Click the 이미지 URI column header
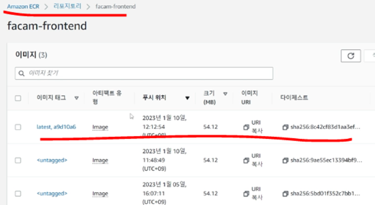Image resolution: width=375 pixels, height=205 pixels. [x=249, y=97]
